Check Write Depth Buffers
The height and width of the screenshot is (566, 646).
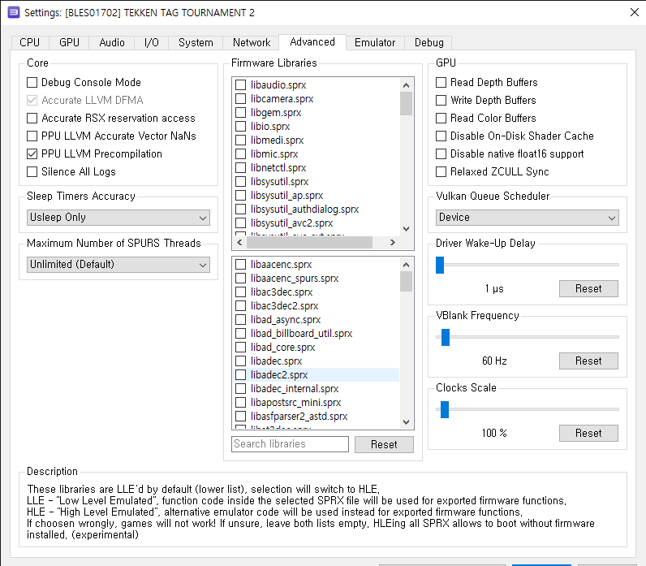(x=441, y=100)
